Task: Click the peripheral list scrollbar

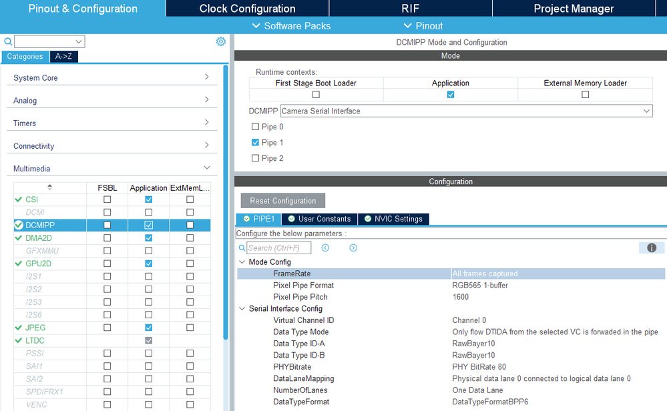Action: pyautogui.click(x=226, y=202)
